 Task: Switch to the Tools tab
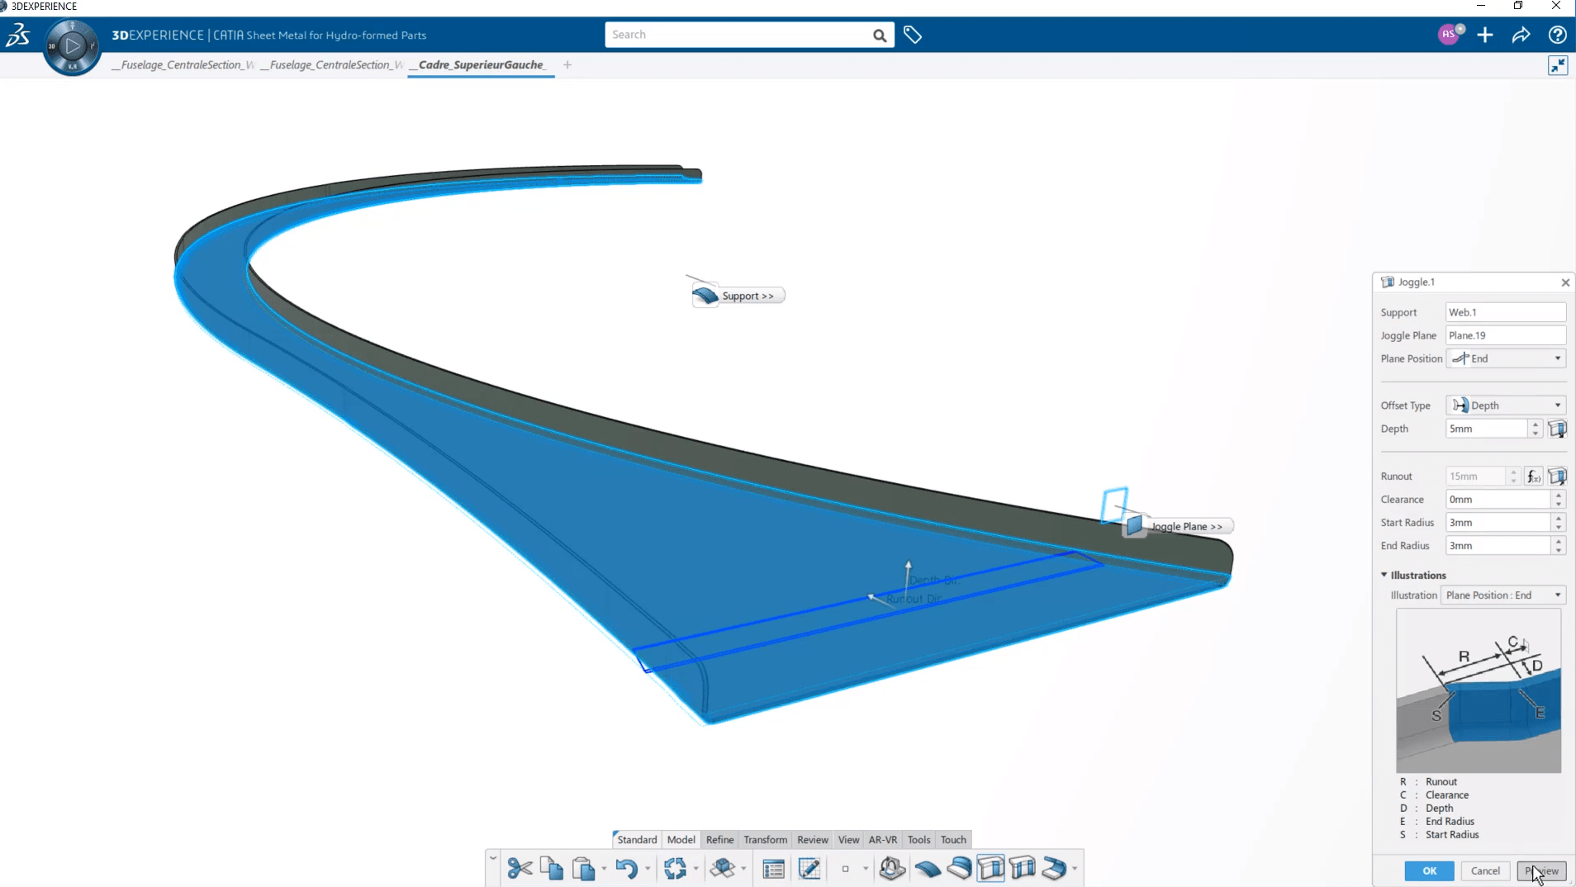point(919,839)
